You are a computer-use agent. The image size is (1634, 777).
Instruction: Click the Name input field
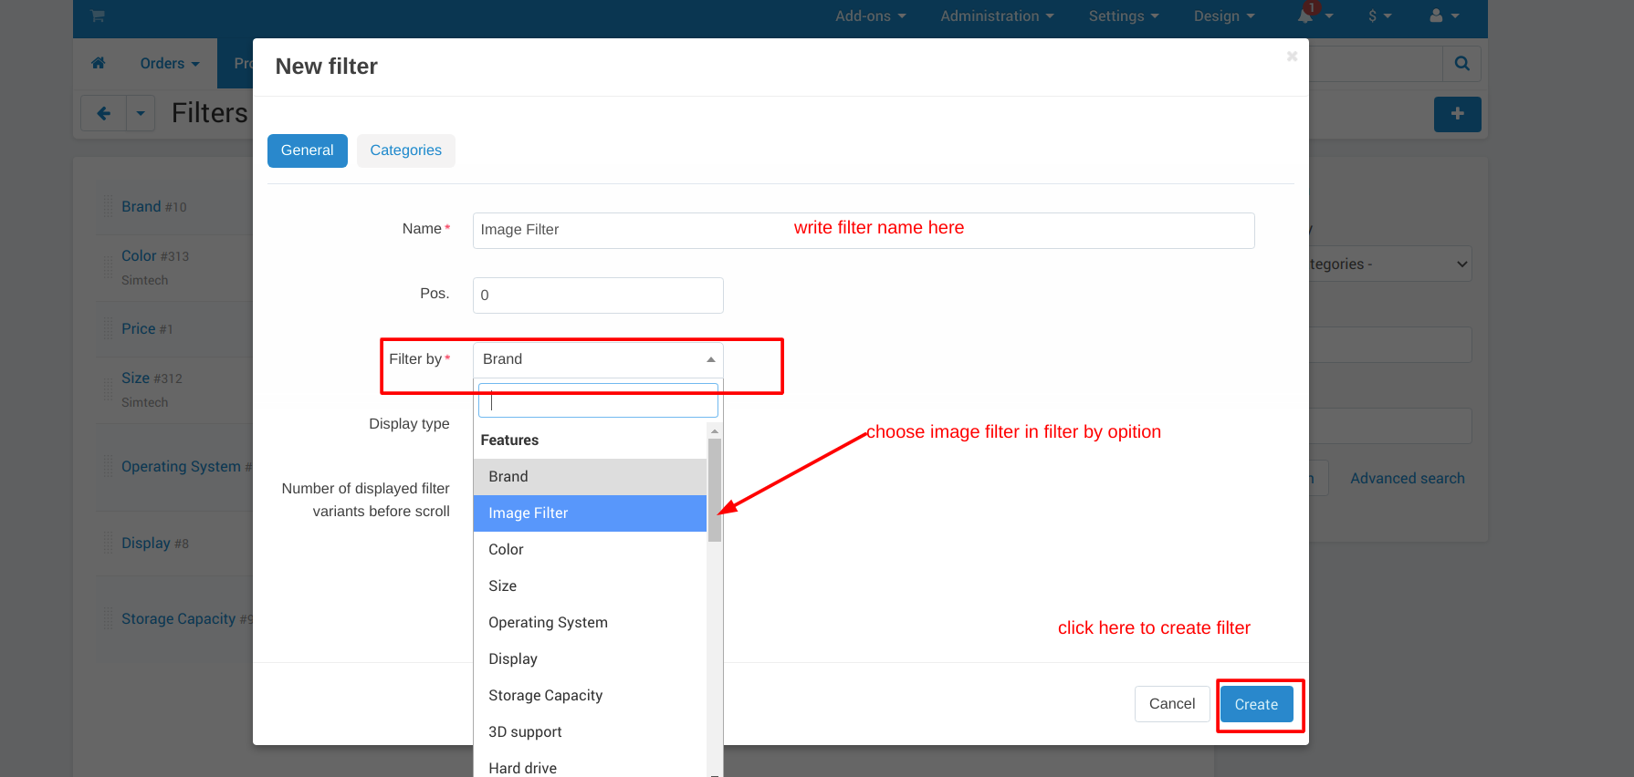click(863, 231)
